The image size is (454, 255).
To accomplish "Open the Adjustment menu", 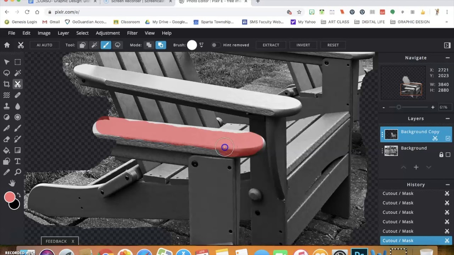I will click(108, 33).
